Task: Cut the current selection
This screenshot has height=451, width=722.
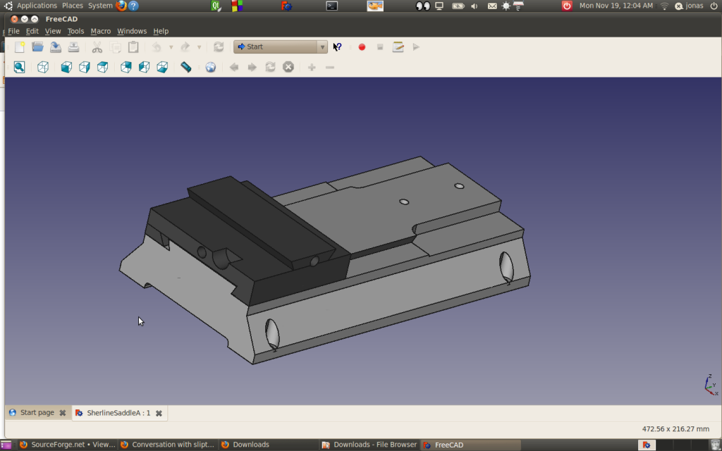Action: click(x=97, y=47)
